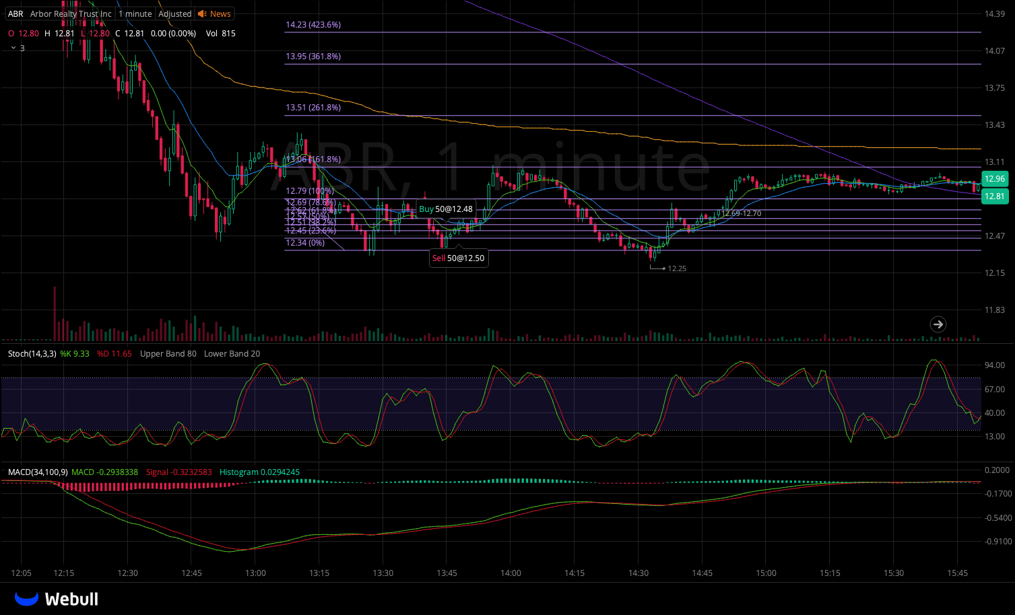
Task: Click the 13.43 price axis label
Action: click(x=995, y=124)
